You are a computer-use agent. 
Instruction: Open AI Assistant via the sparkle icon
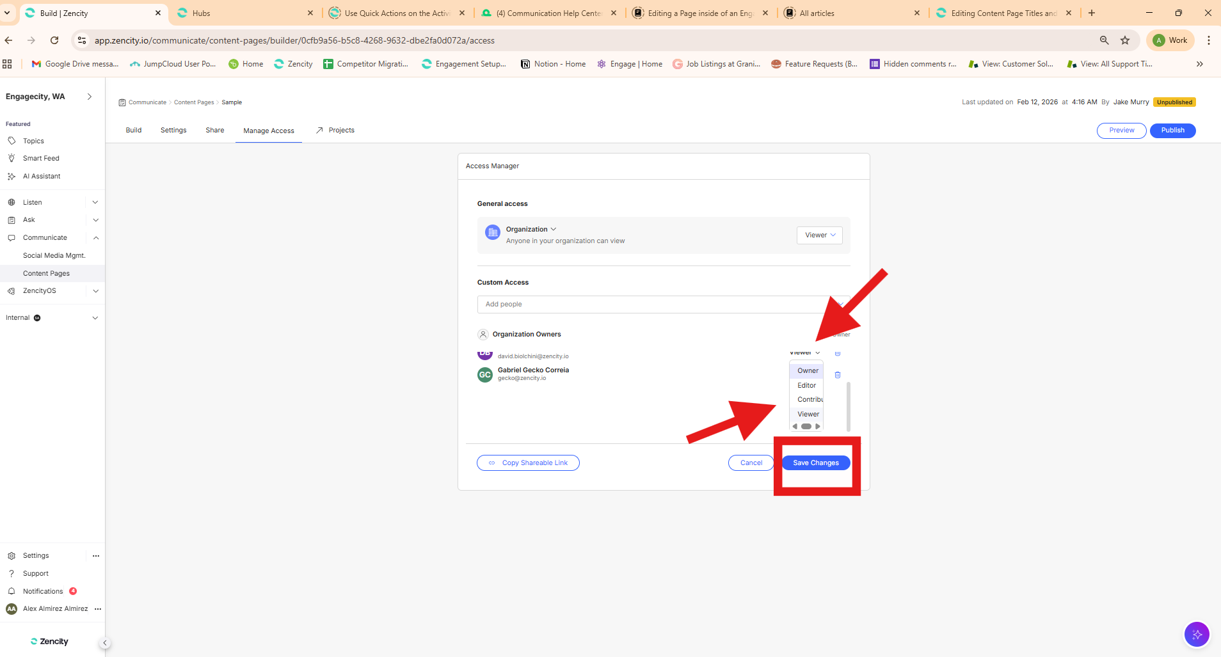tap(12, 176)
